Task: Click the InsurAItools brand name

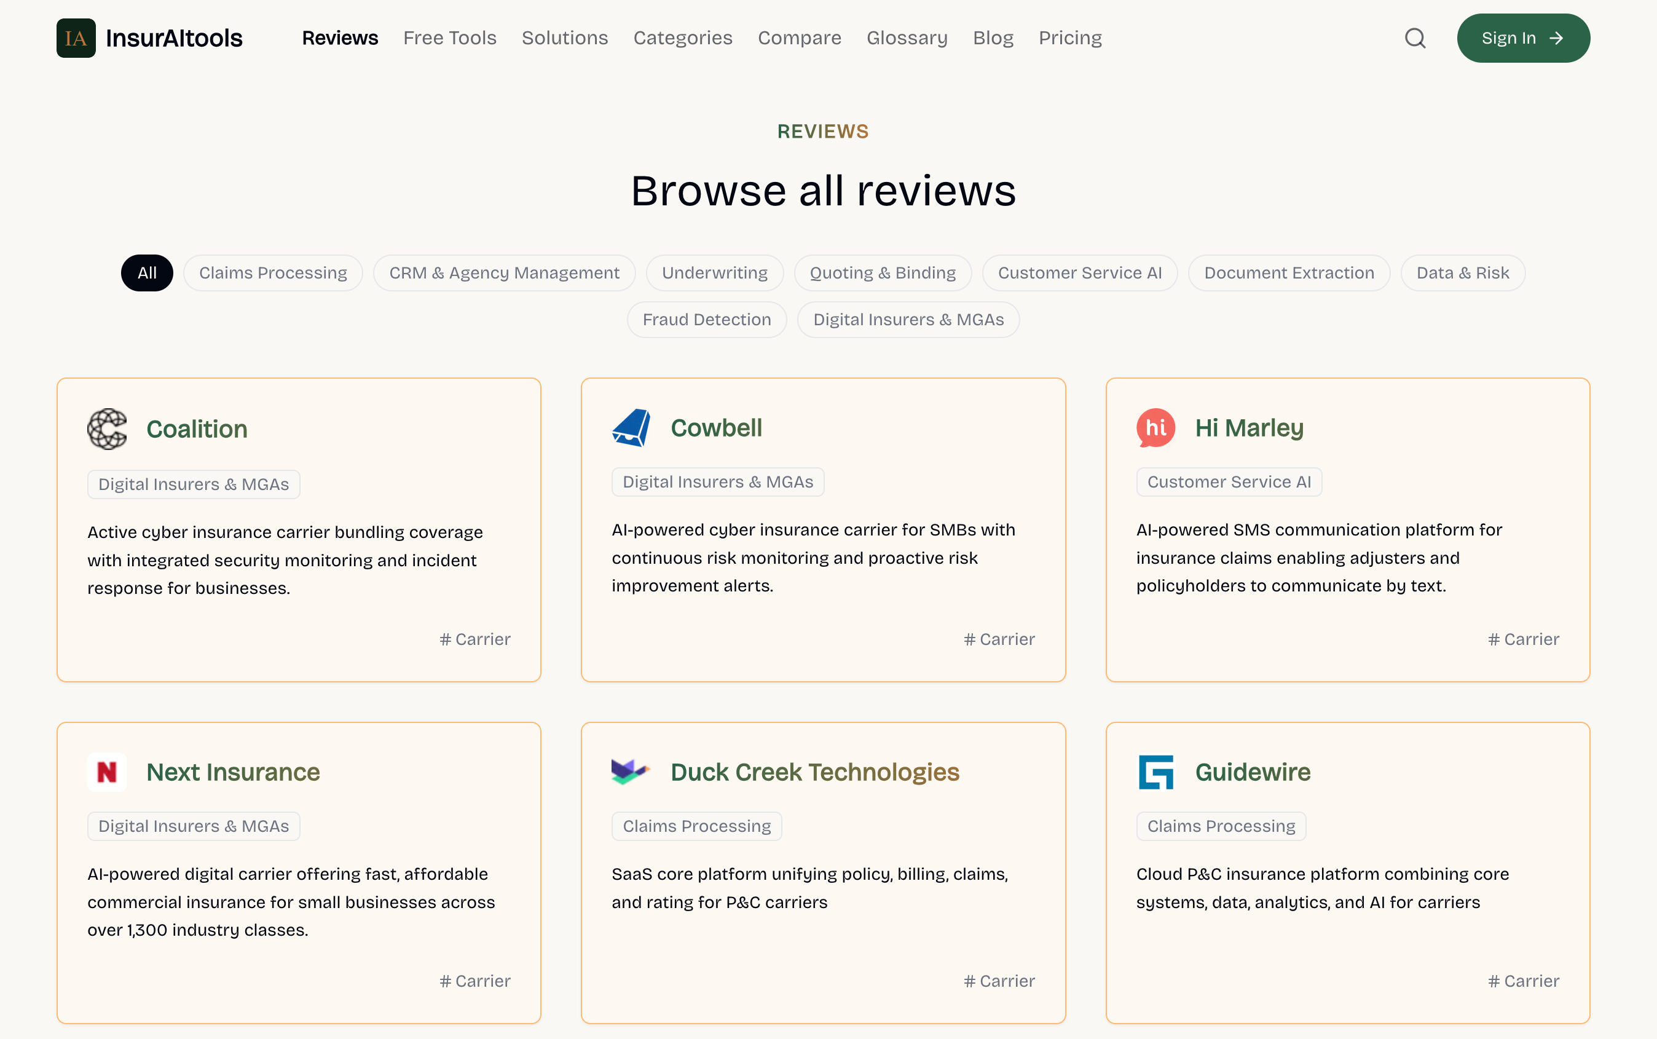Action: point(174,38)
